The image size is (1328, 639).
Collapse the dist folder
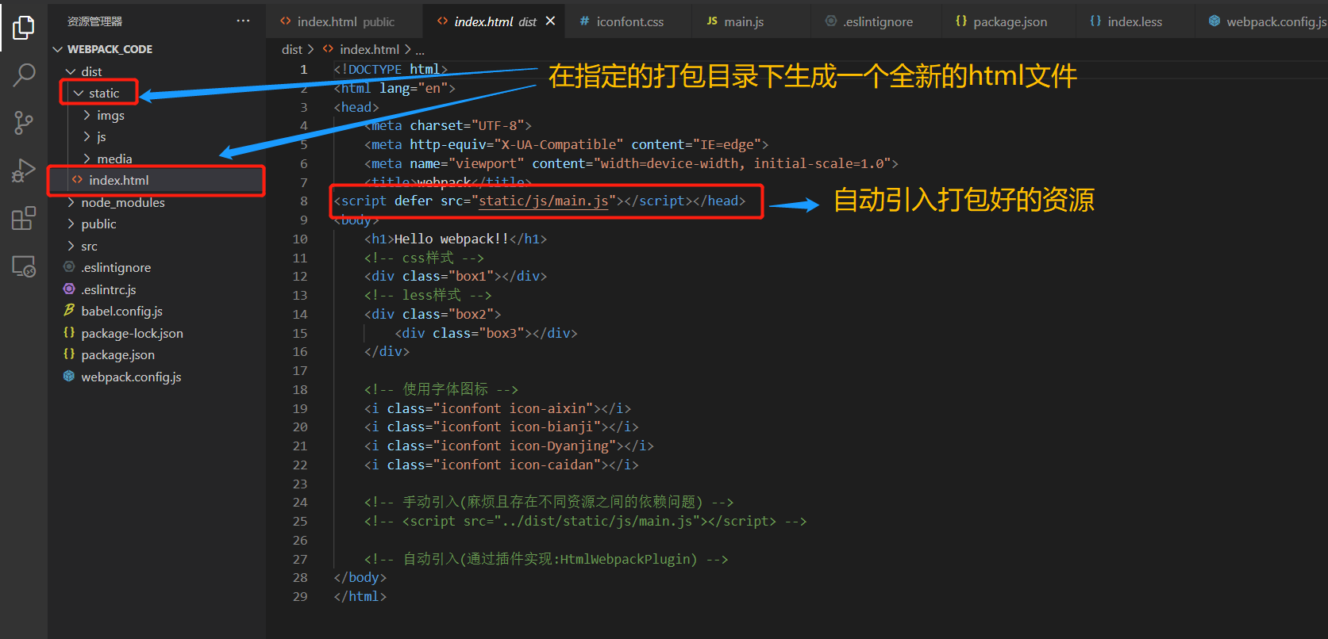[x=71, y=71]
